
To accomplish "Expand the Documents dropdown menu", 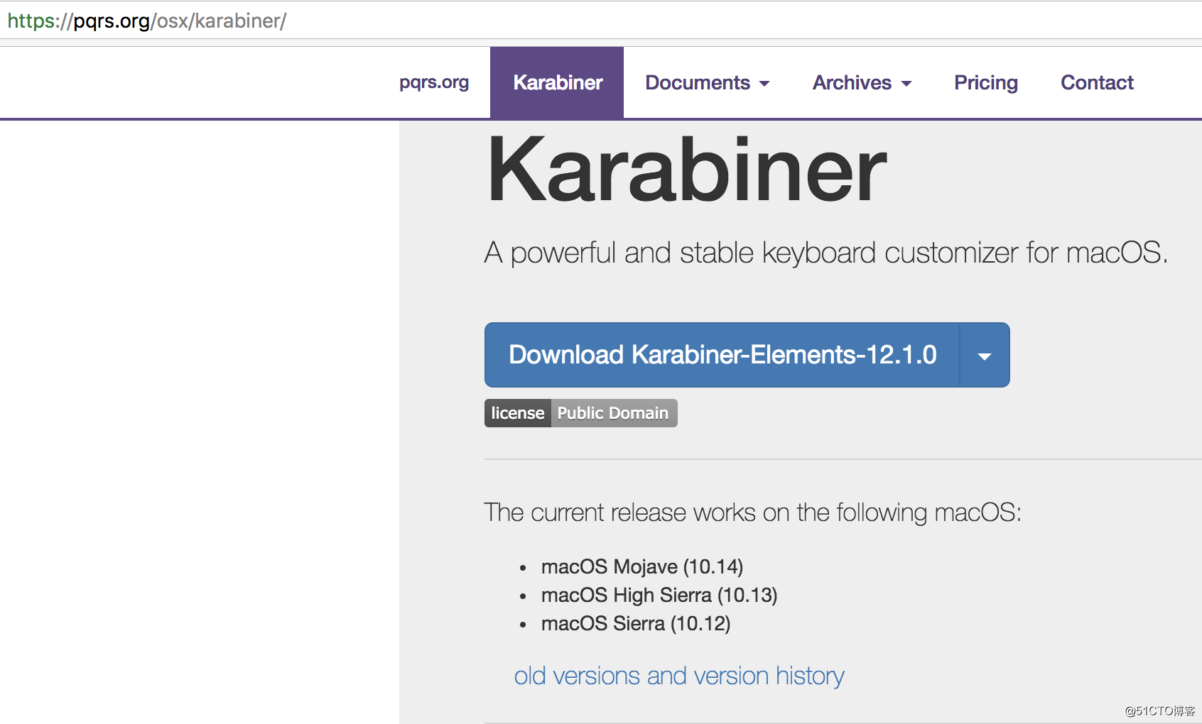I will tap(707, 82).
